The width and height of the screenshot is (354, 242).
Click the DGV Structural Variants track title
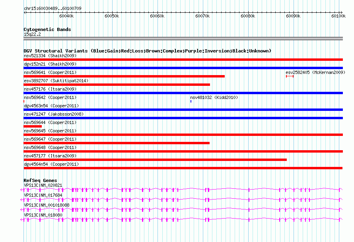point(148,51)
